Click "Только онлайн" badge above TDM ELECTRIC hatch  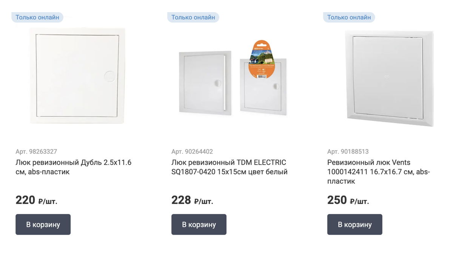(x=193, y=17)
